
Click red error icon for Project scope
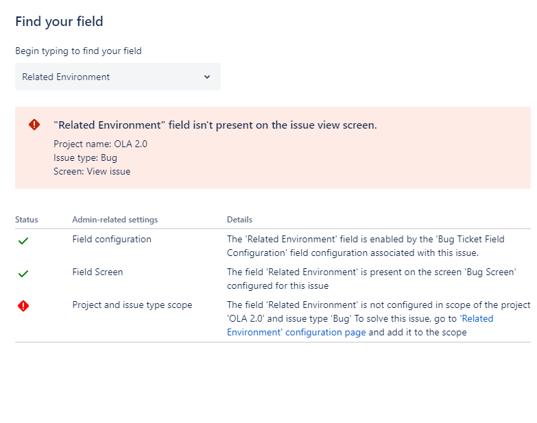click(23, 306)
